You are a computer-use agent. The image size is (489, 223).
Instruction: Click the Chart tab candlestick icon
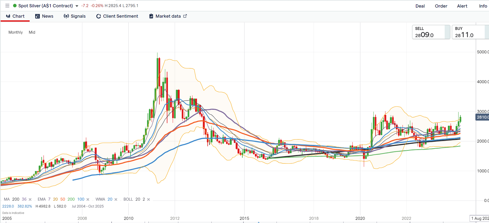pyautogui.click(x=8, y=16)
